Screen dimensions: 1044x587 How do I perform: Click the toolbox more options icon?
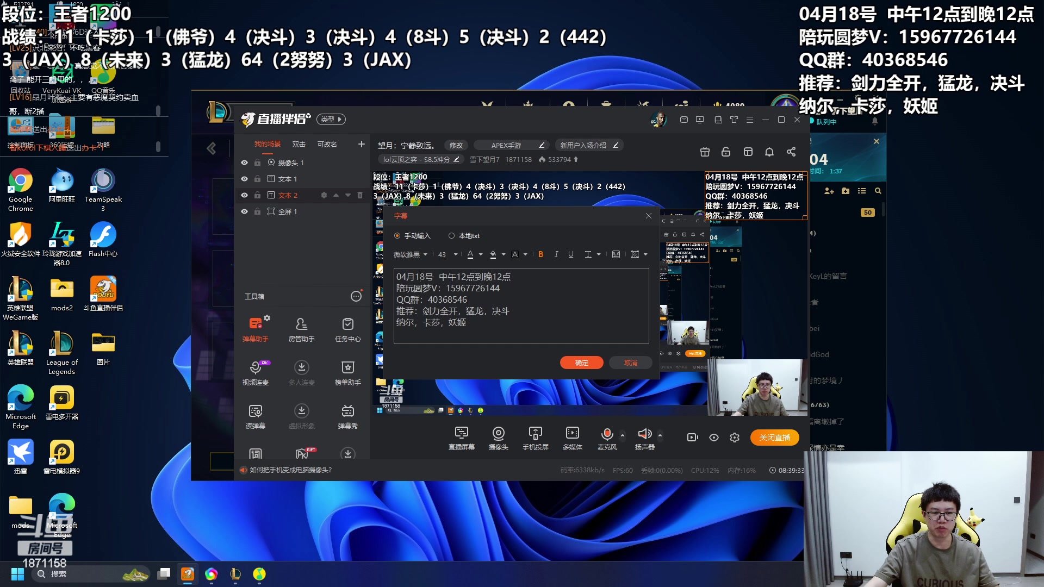[356, 296]
